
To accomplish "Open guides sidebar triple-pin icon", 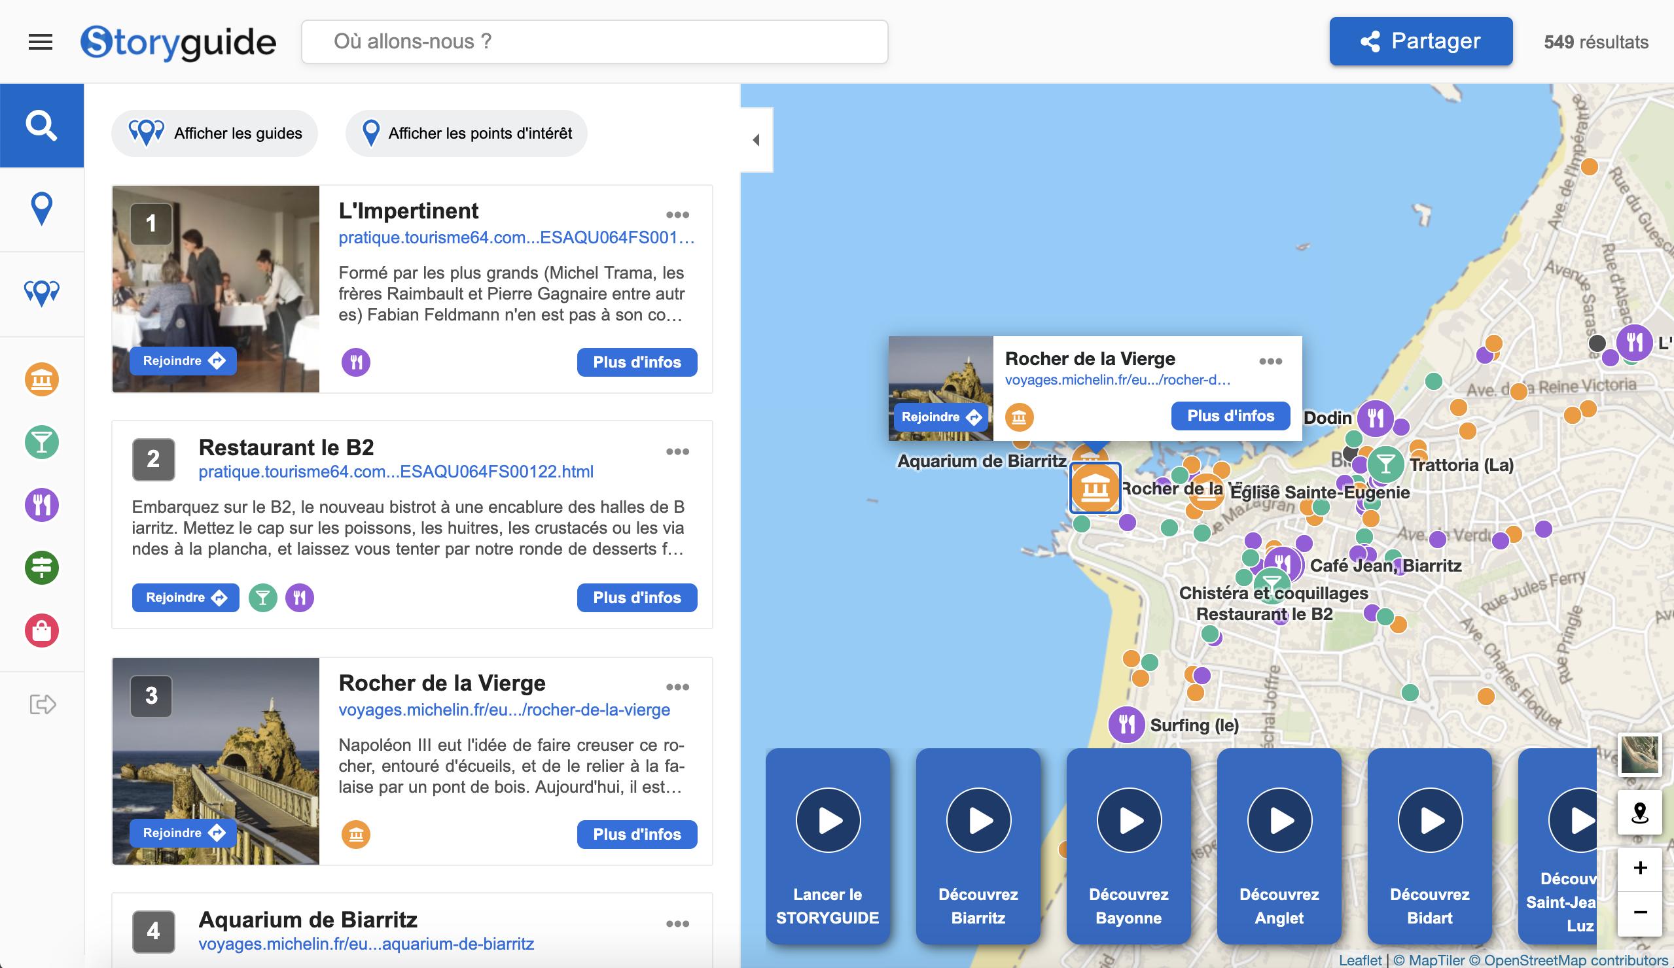I will pyautogui.click(x=41, y=293).
